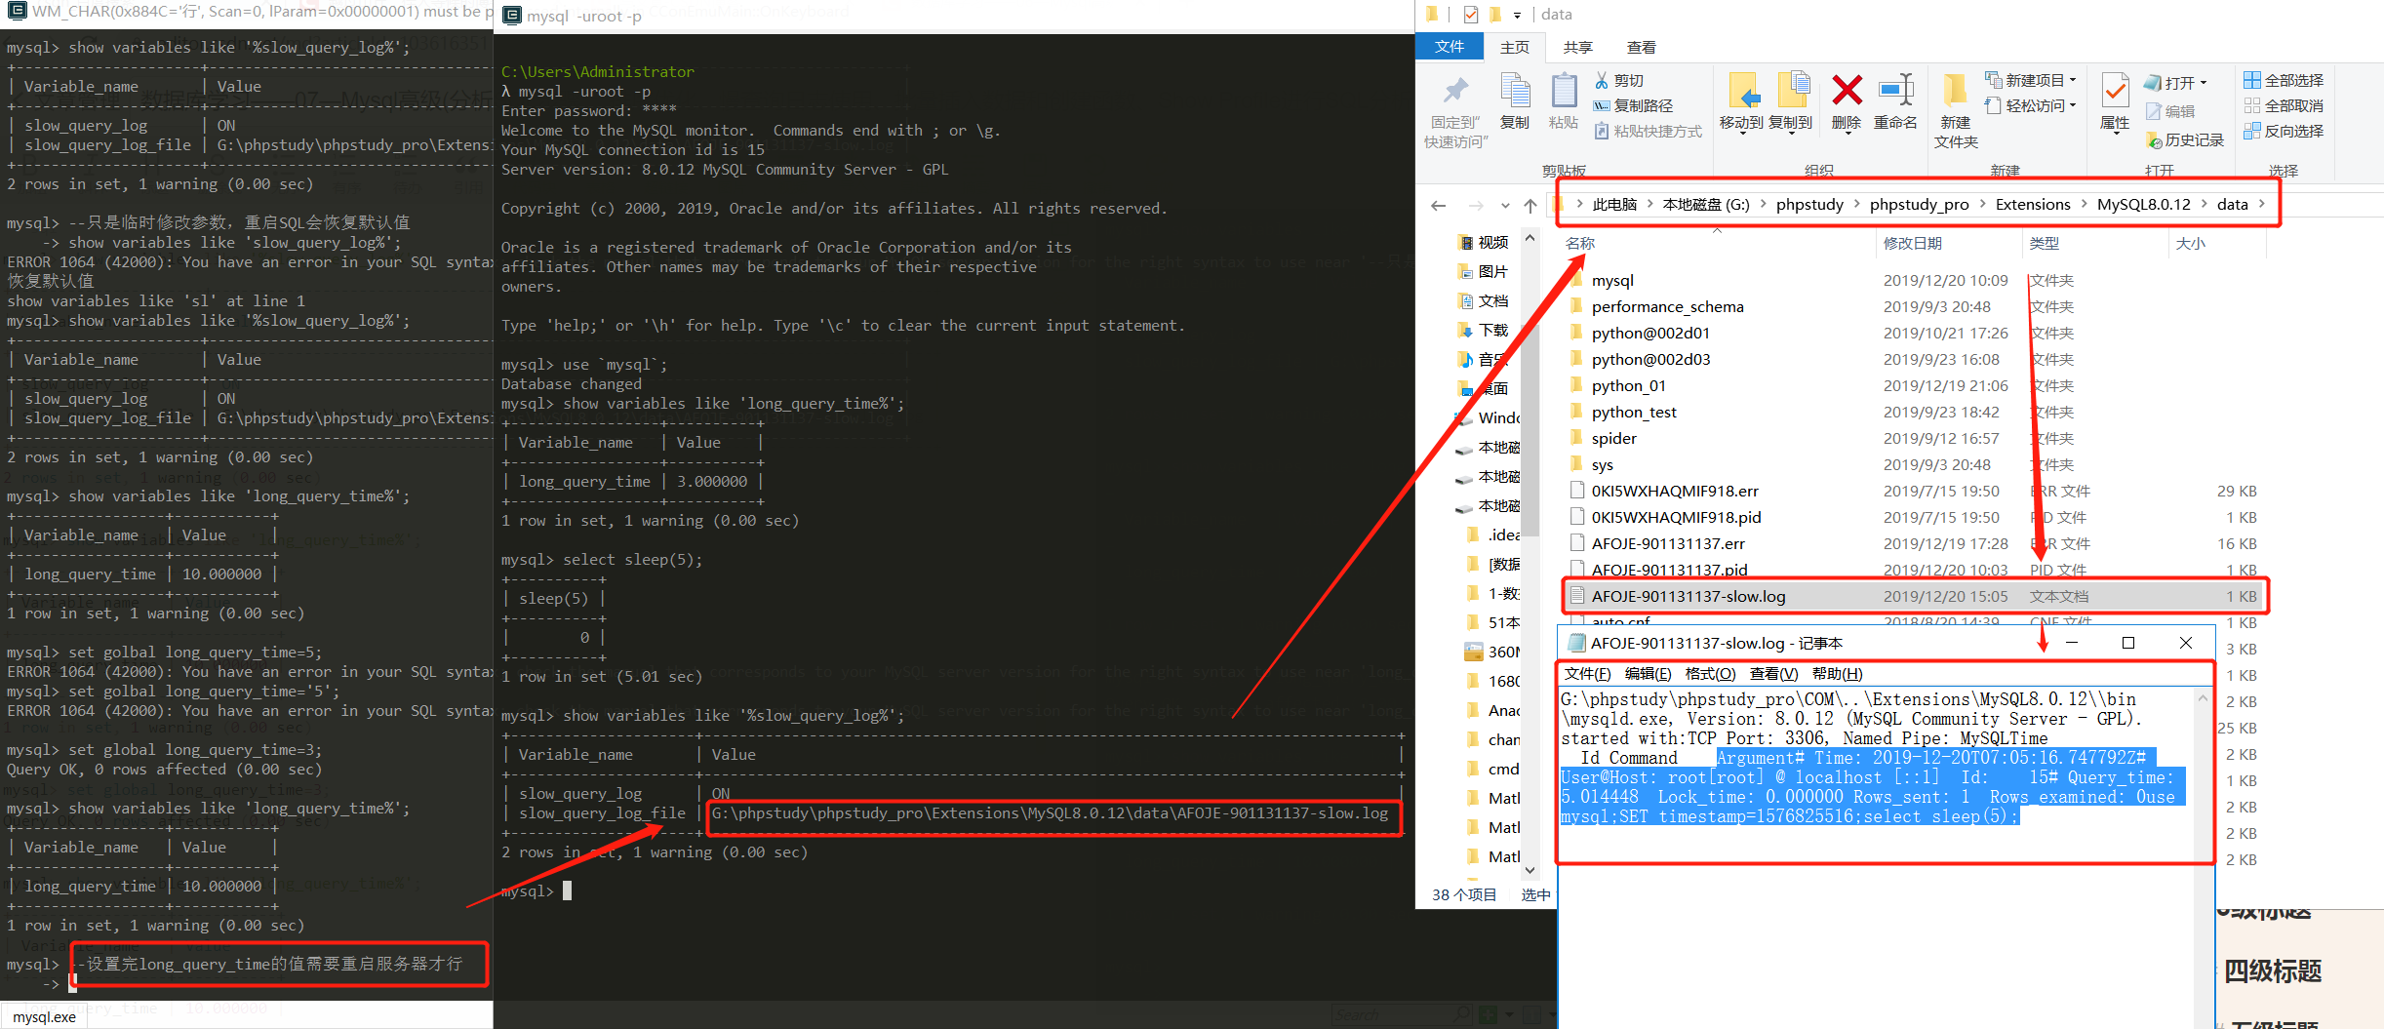Click the Pin to Quick Access icon

point(1455,92)
